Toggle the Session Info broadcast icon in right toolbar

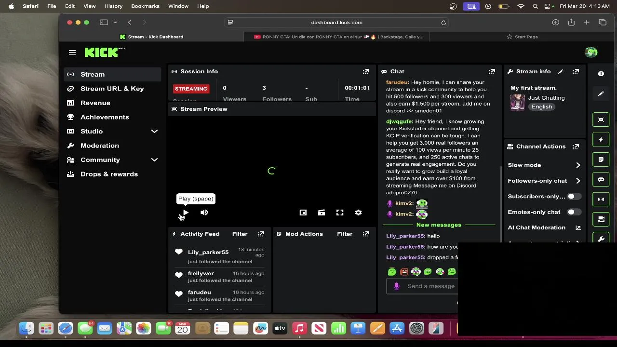tap(601, 199)
